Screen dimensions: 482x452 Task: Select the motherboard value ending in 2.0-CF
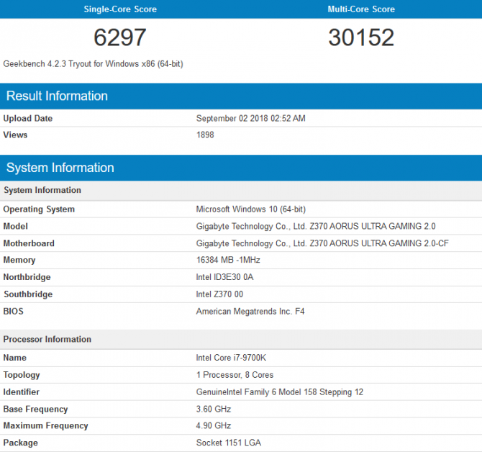(322, 243)
